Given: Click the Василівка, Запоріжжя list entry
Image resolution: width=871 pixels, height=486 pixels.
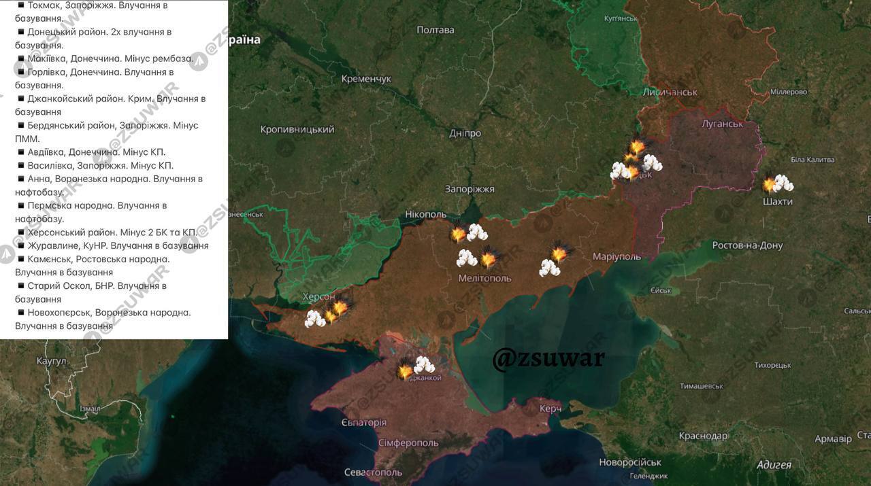Looking at the screenshot, I should (100, 165).
